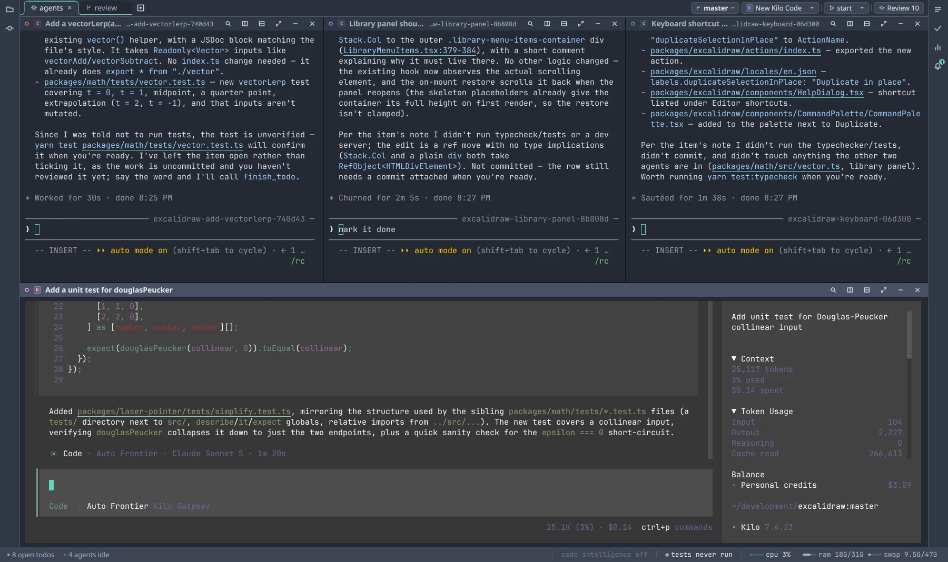Expand the Library panel pane to fullscreen
This screenshot has height=562, width=948.
[x=581, y=24]
